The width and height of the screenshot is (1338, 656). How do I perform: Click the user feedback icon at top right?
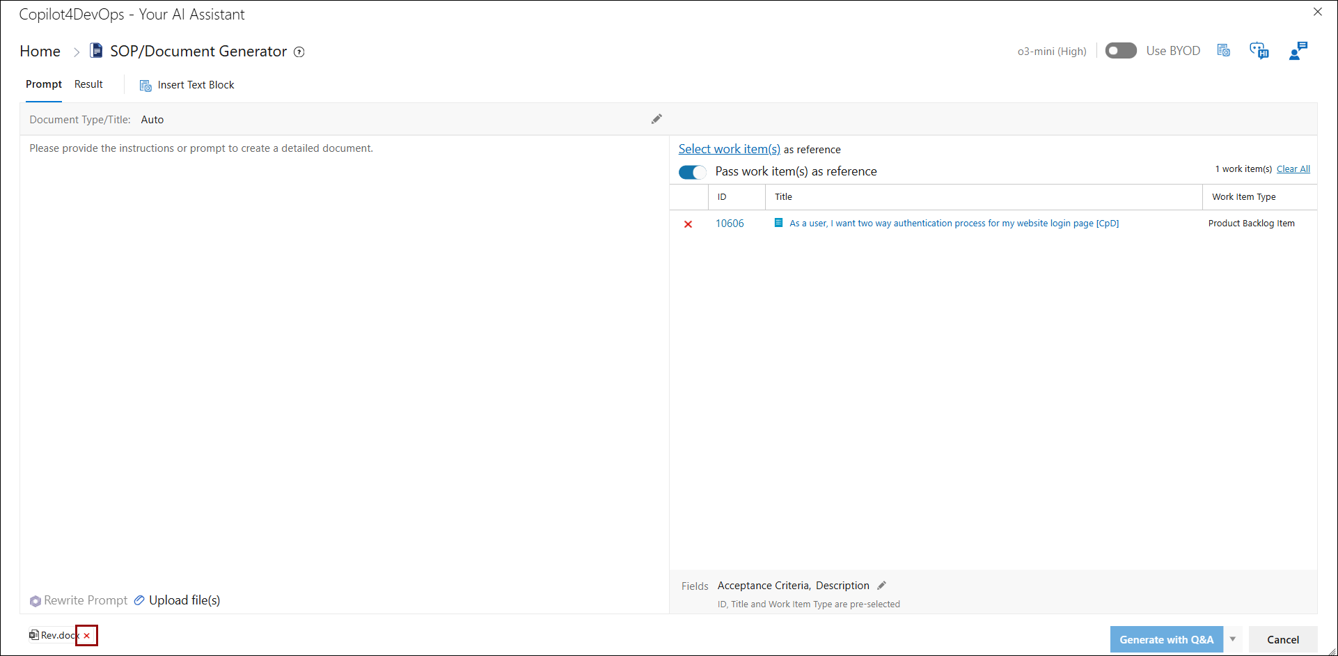click(1298, 51)
